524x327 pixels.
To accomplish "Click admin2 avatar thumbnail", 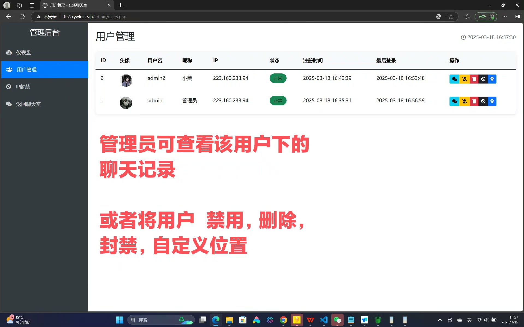I will (x=126, y=81).
